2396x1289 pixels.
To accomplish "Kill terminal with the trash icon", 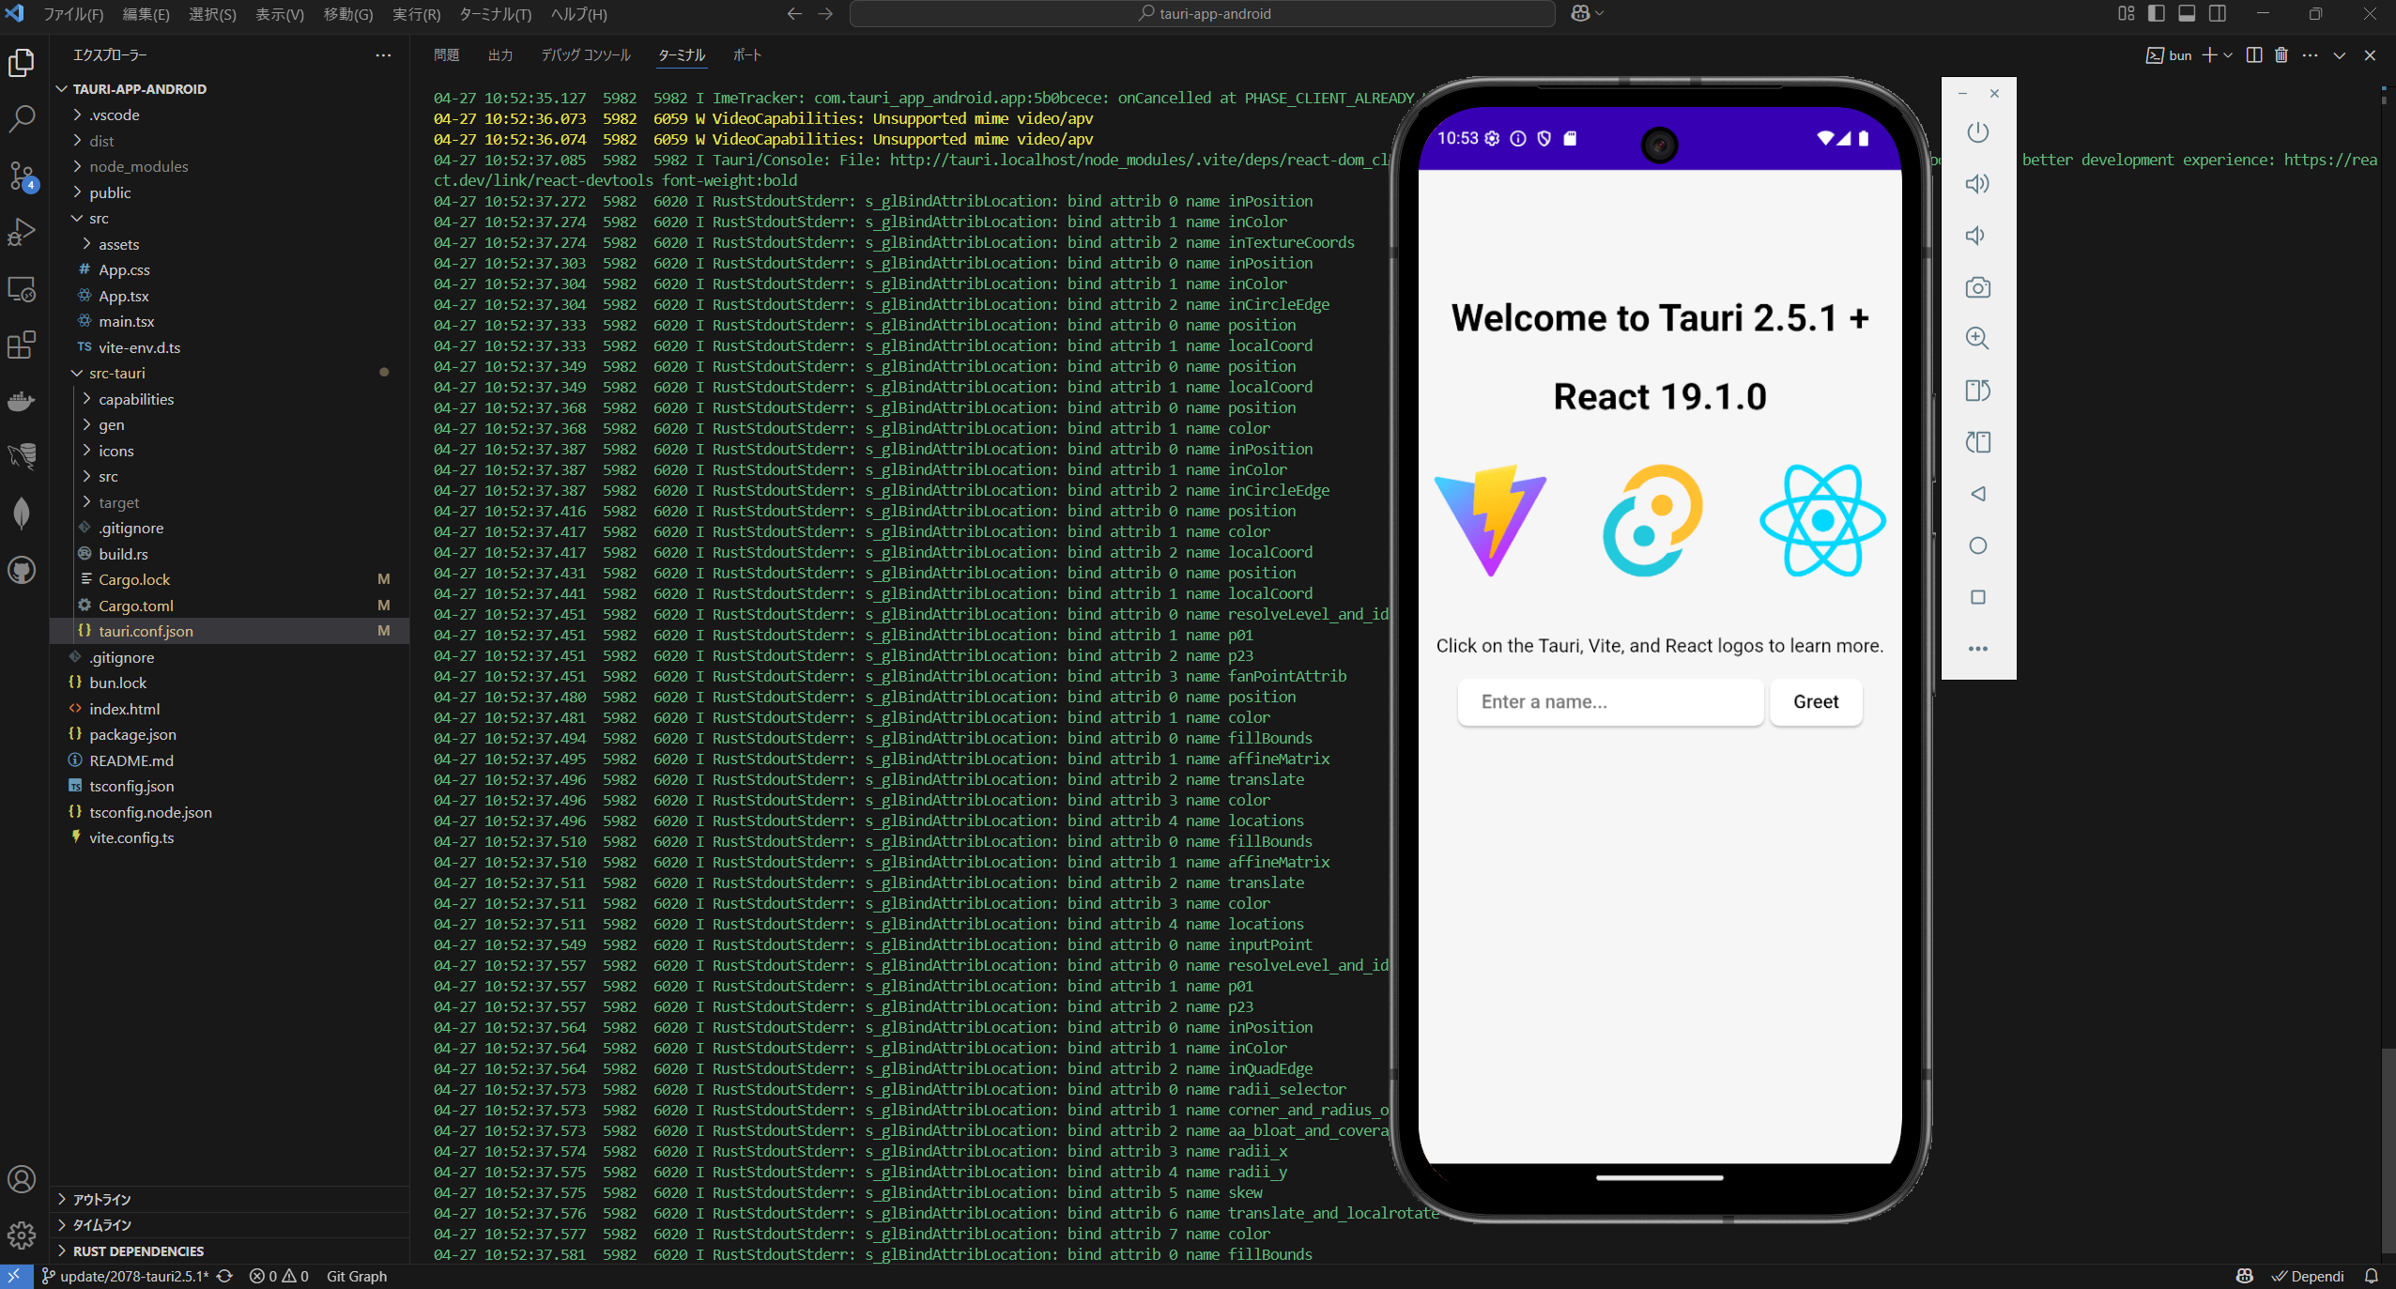I will [x=2281, y=55].
